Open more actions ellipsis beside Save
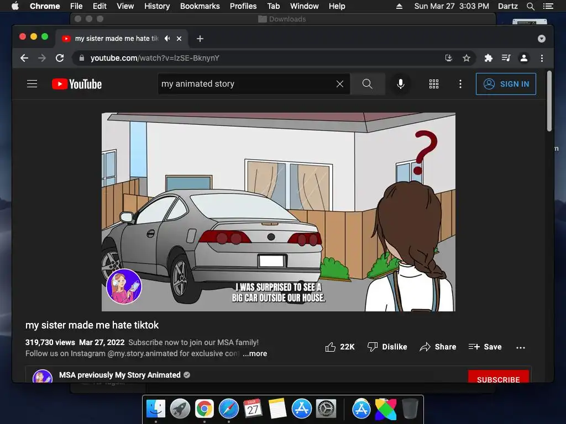This screenshot has height=424, width=566. point(521,348)
